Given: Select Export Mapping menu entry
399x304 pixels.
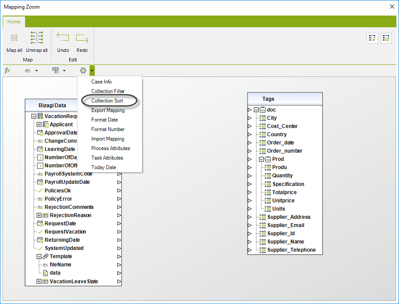Looking at the screenshot, I should [x=108, y=110].
